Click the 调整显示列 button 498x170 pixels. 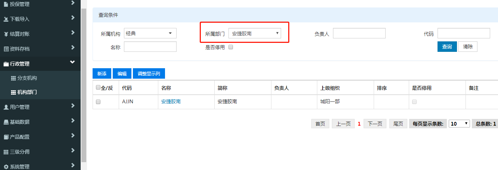149,74
